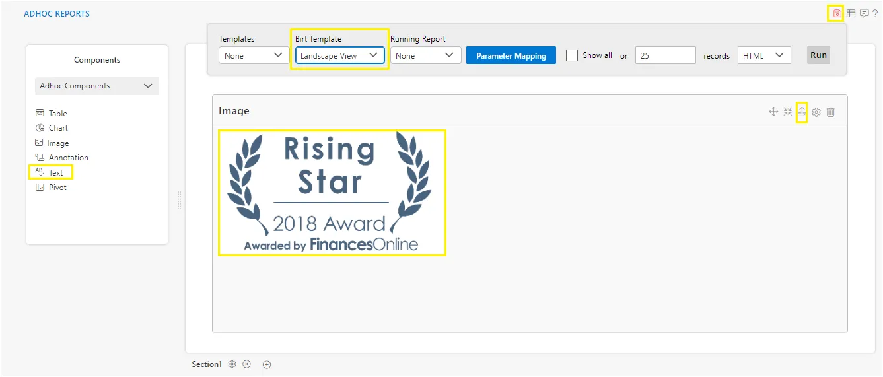This screenshot has height=377, width=883.
Task: Open the Templates dropdown
Action: [x=254, y=55]
